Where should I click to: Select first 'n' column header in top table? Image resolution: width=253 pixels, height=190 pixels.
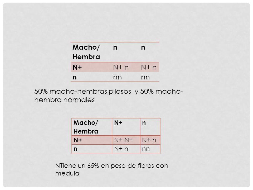[x=125, y=52]
